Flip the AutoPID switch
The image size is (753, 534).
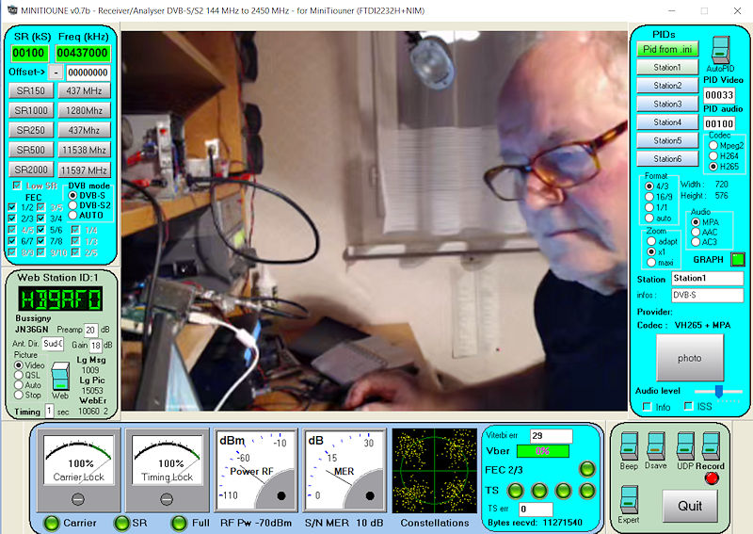pyautogui.click(x=720, y=50)
